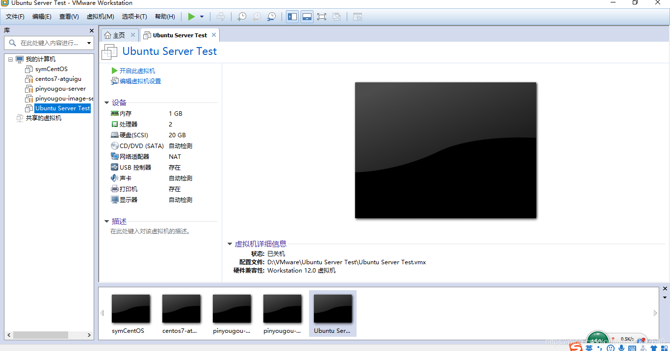Viewport: 670px width, 351px height.
Task: Open the thumbnail bar options dropdown arrow
Action: [x=665, y=298]
